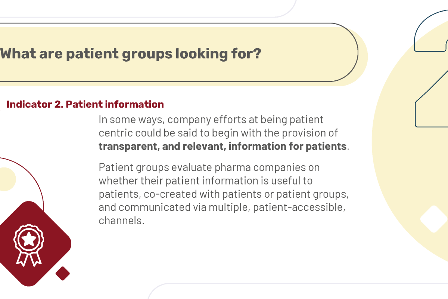
Task: Select the 'Indicator 2. Patient information' heading
Action: tap(85, 104)
